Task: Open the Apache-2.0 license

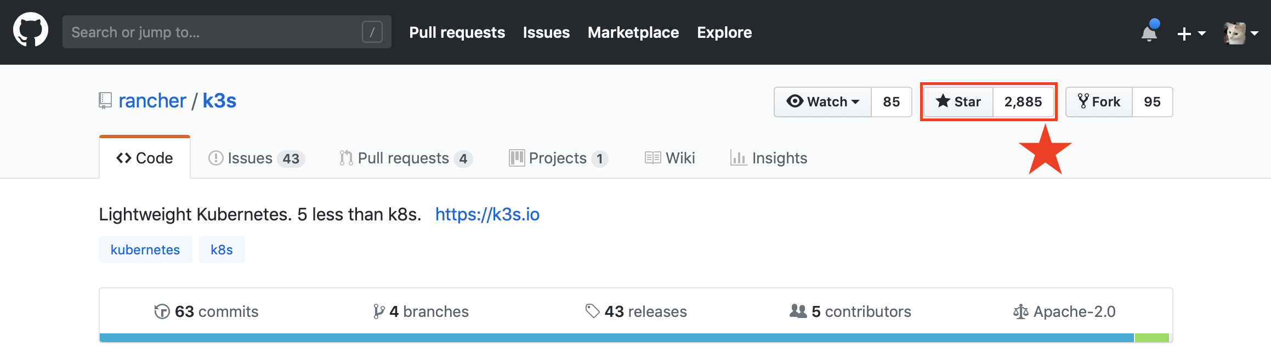Action: tap(1065, 311)
